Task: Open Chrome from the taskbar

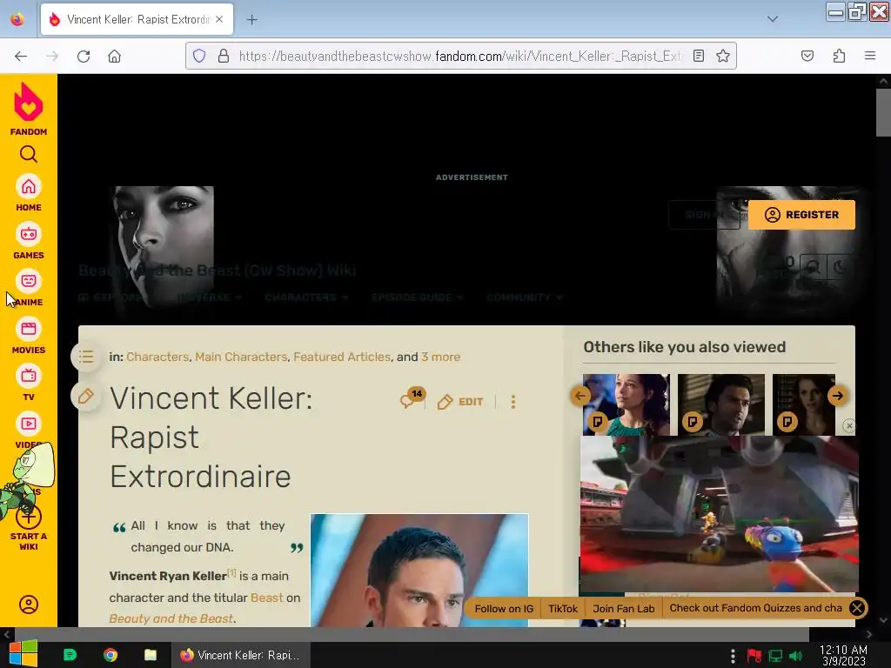Action: (111, 655)
